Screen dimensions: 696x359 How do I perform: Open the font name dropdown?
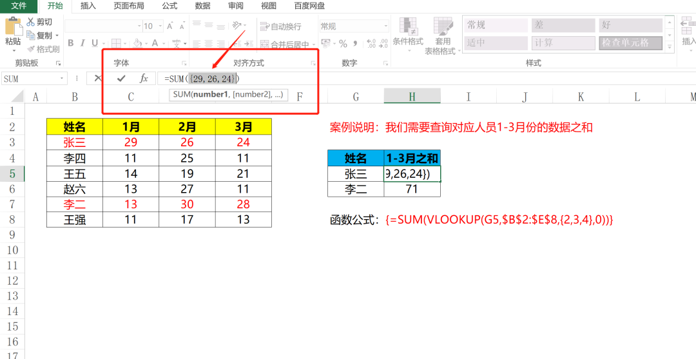(139, 26)
